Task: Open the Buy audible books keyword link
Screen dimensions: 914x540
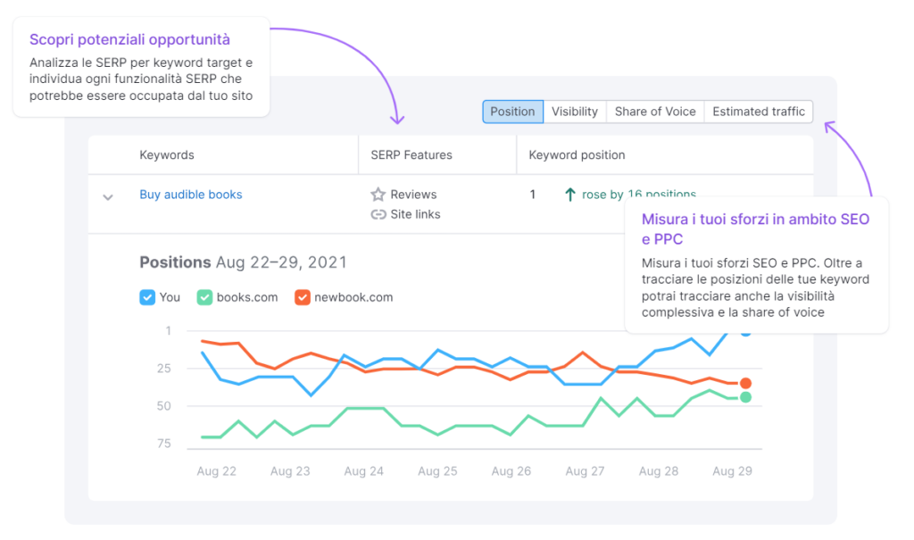Action: [x=190, y=194]
